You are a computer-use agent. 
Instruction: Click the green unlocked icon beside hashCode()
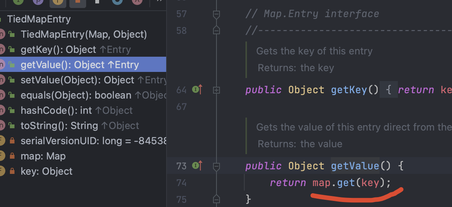point(12,111)
